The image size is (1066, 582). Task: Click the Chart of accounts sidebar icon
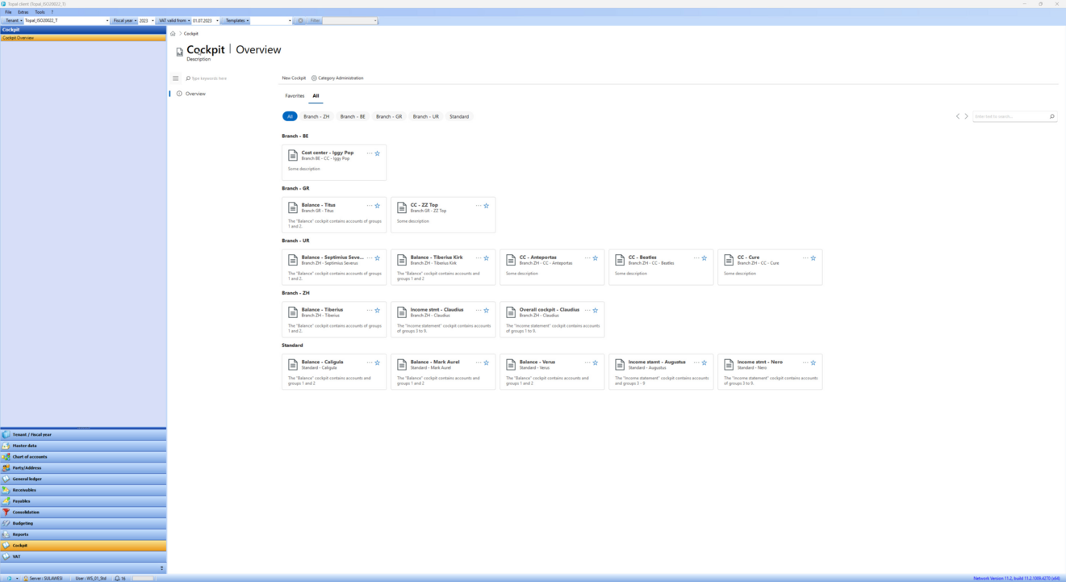(6, 457)
